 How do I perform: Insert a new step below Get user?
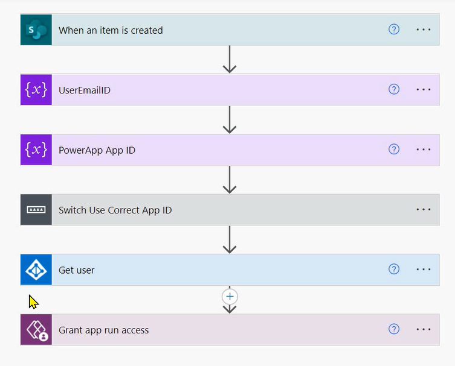pyautogui.click(x=230, y=297)
